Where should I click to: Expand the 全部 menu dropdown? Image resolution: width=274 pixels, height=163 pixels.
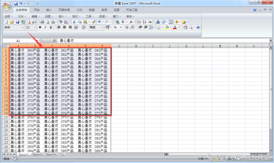(8, 16)
